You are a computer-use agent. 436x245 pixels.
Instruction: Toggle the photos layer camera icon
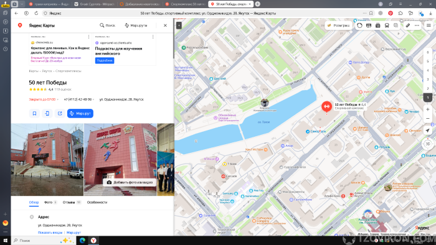(377, 25)
